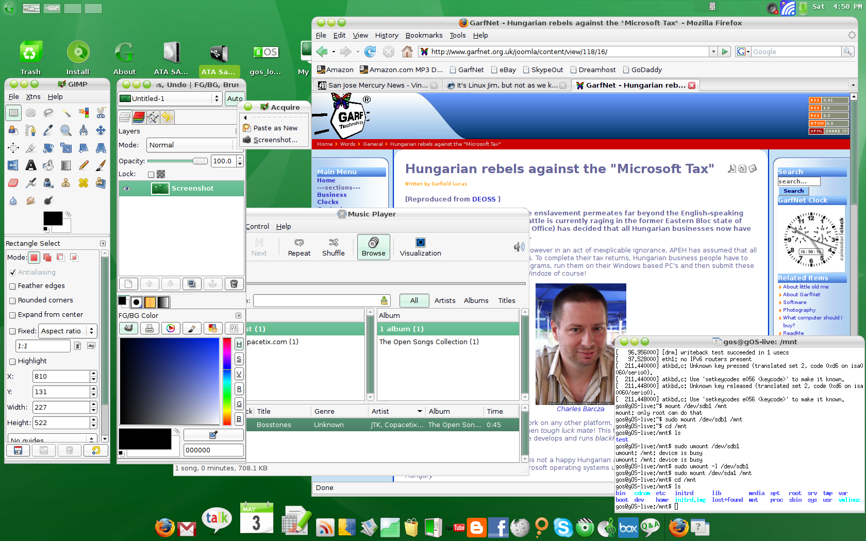Enable Expand from center checkbox
The image size is (866, 541).
tap(12, 315)
